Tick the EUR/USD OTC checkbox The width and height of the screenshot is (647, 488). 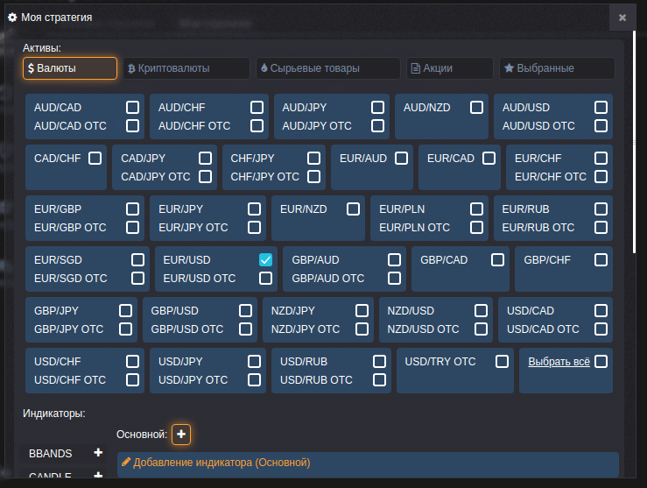point(265,279)
